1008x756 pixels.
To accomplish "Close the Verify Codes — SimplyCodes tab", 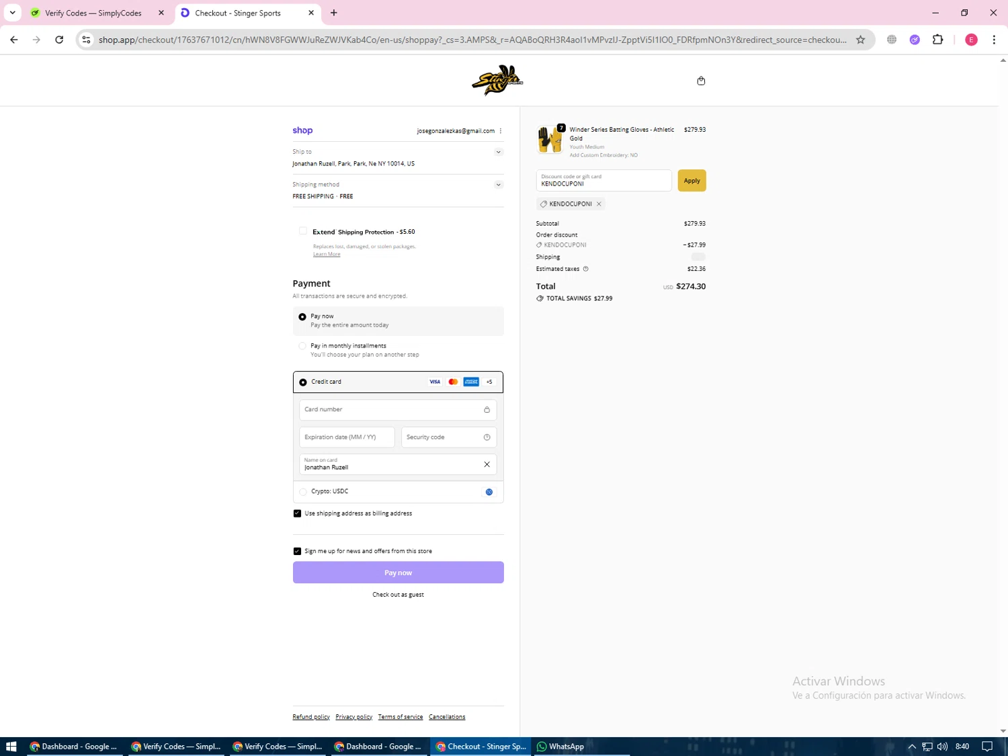I will coord(161,13).
